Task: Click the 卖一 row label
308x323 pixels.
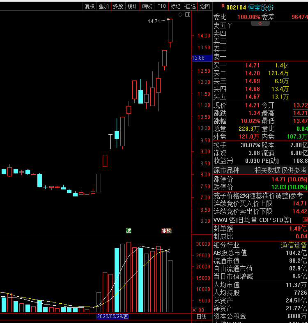Action: (220, 57)
